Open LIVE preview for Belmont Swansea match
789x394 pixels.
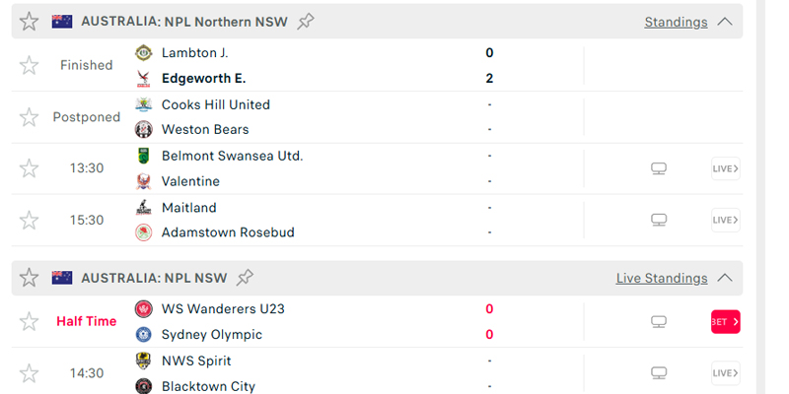point(726,168)
